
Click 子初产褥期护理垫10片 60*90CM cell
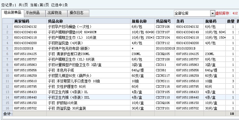click(x=88, y=32)
